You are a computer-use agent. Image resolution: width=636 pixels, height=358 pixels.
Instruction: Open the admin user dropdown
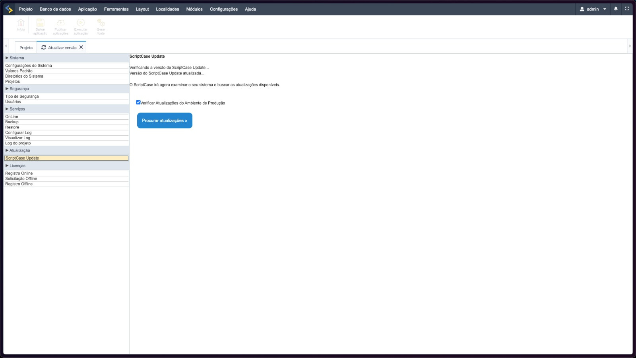pos(593,9)
